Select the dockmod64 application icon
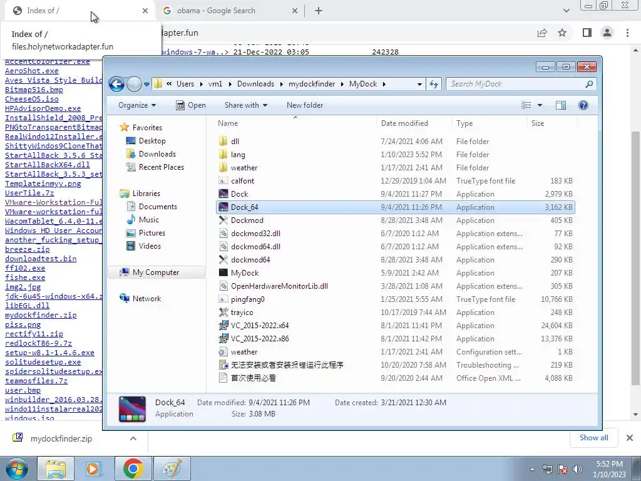Image resolution: width=641 pixels, height=481 pixels. coord(223,260)
